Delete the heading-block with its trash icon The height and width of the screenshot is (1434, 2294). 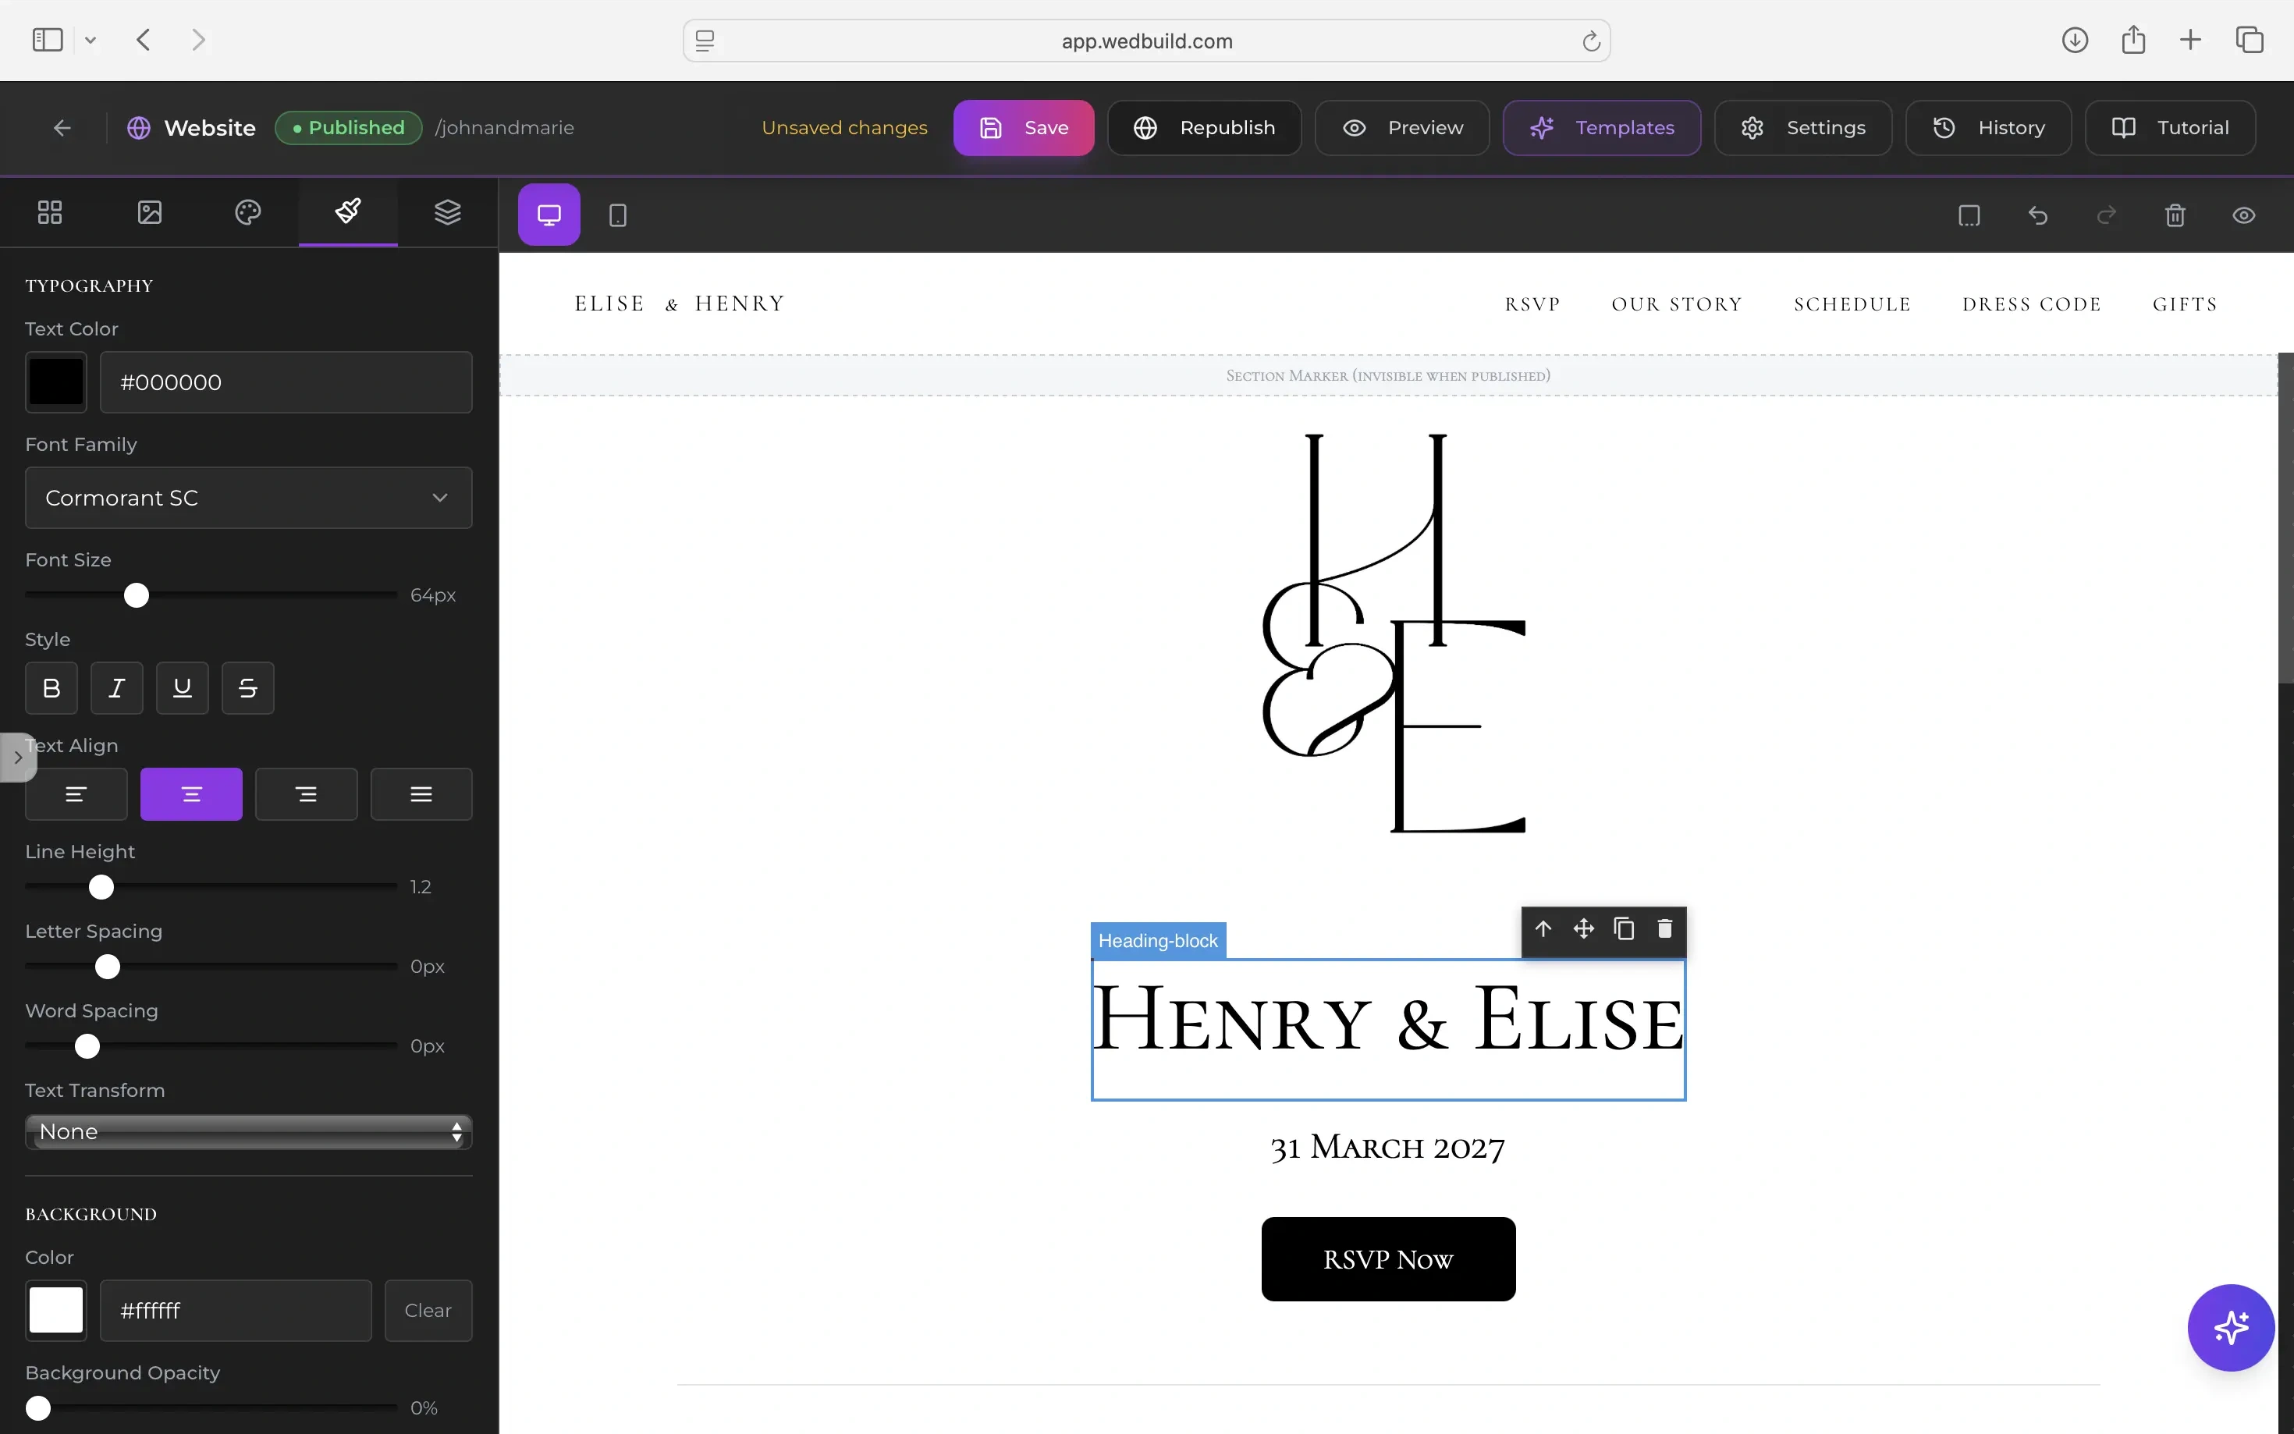click(x=1664, y=928)
